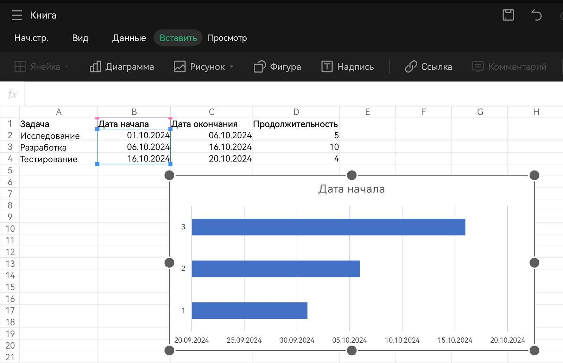Select the column D header
The image size is (563, 363).
[x=296, y=112]
